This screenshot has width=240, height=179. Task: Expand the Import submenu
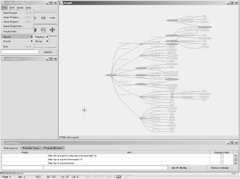coord(17,37)
